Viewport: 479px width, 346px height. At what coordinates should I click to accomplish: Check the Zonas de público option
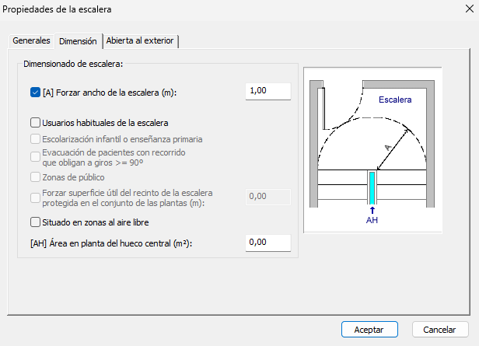[35, 178]
